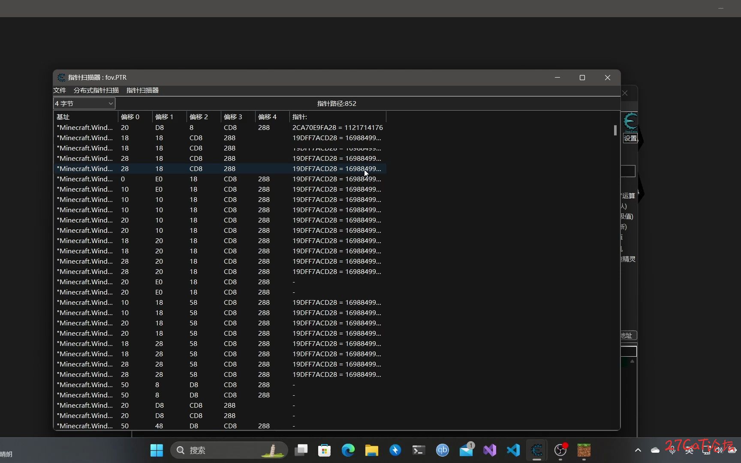Image resolution: width=741 pixels, height=463 pixels.
Task: Close the fov.PTR pointer scanner window
Action: 608,78
